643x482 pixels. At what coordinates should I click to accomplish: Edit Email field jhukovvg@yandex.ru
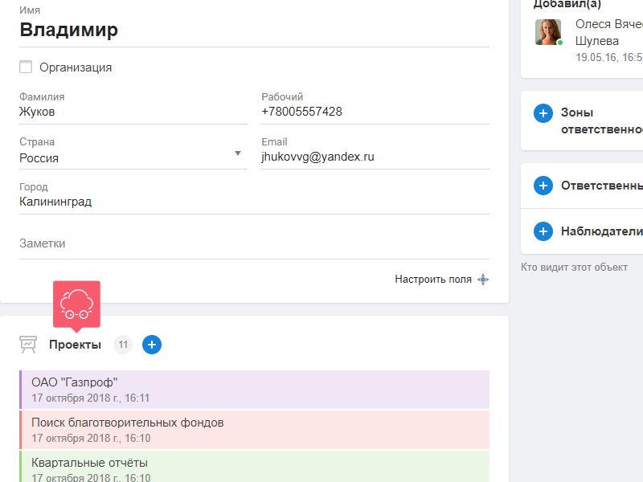pos(375,157)
